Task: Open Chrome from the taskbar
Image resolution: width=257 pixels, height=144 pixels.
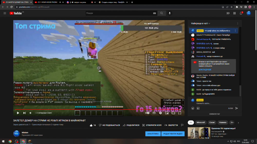Action: tap(10, 141)
